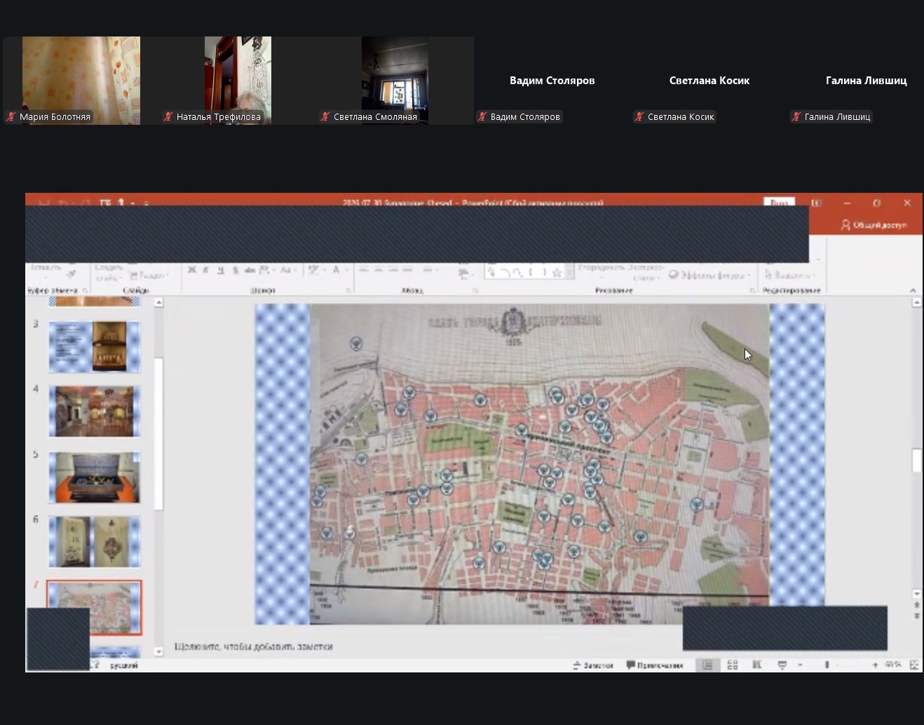Click slide panel scroll down arrow

pyautogui.click(x=158, y=651)
